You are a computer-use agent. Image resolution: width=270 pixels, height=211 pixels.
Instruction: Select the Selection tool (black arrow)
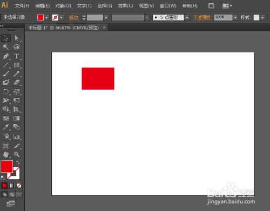tap(5, 38)
